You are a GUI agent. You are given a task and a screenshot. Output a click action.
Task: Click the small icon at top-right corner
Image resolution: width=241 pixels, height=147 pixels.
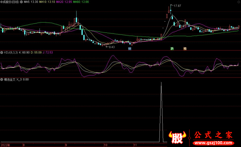(x=239, y=2)
